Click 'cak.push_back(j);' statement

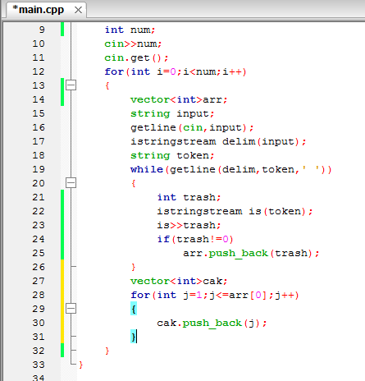[212, 323]
